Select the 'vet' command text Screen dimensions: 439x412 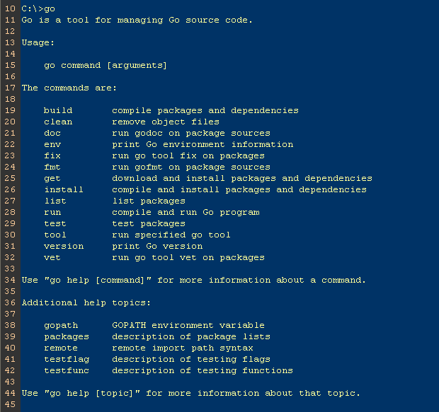coord(52,257)
